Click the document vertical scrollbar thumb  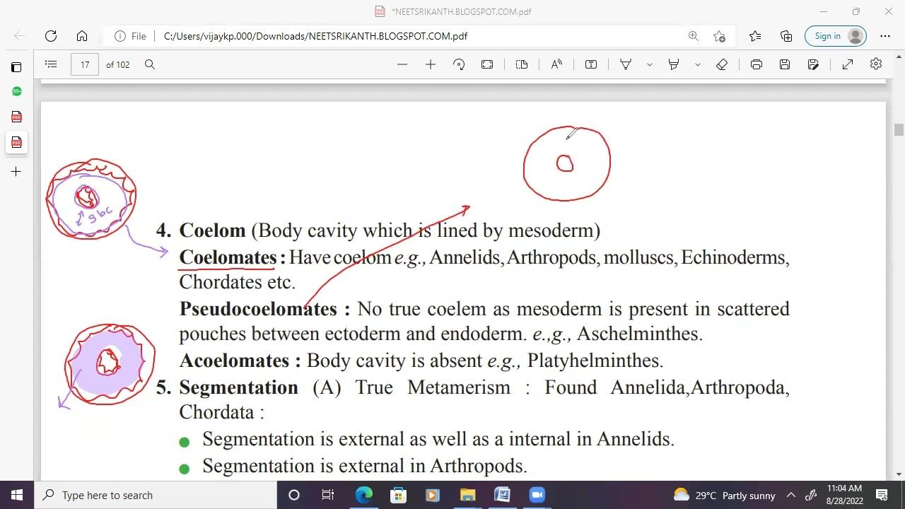tap(899, 130)
